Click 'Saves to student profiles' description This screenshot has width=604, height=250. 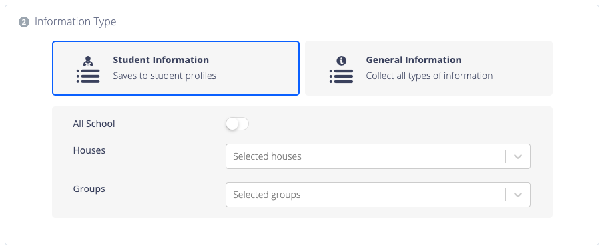tap(164, 76)
